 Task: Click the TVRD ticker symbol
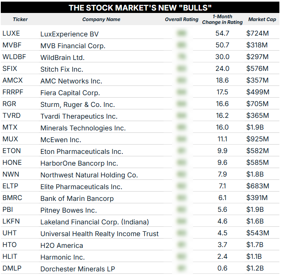pos(11,116)
